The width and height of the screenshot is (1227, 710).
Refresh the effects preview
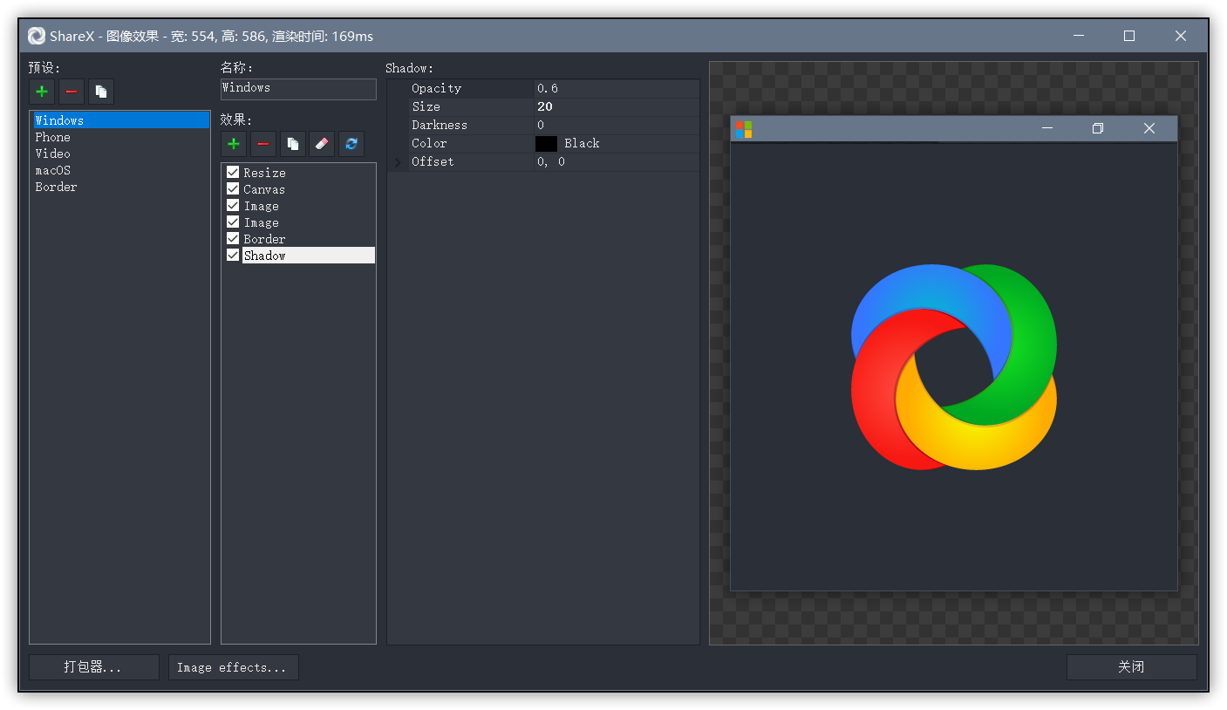(x=351, y=144)
